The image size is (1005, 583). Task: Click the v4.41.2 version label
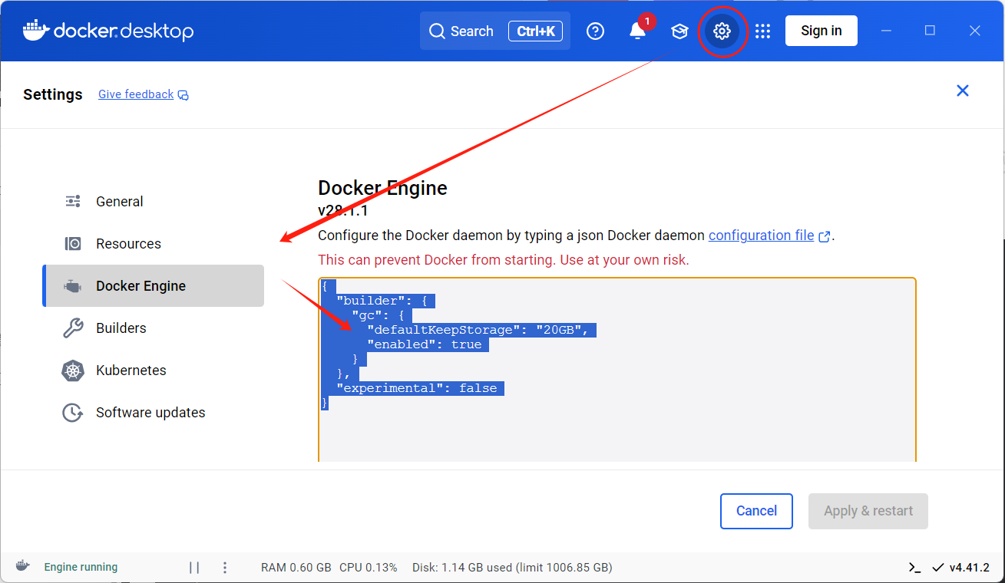(x=970, y=568)
